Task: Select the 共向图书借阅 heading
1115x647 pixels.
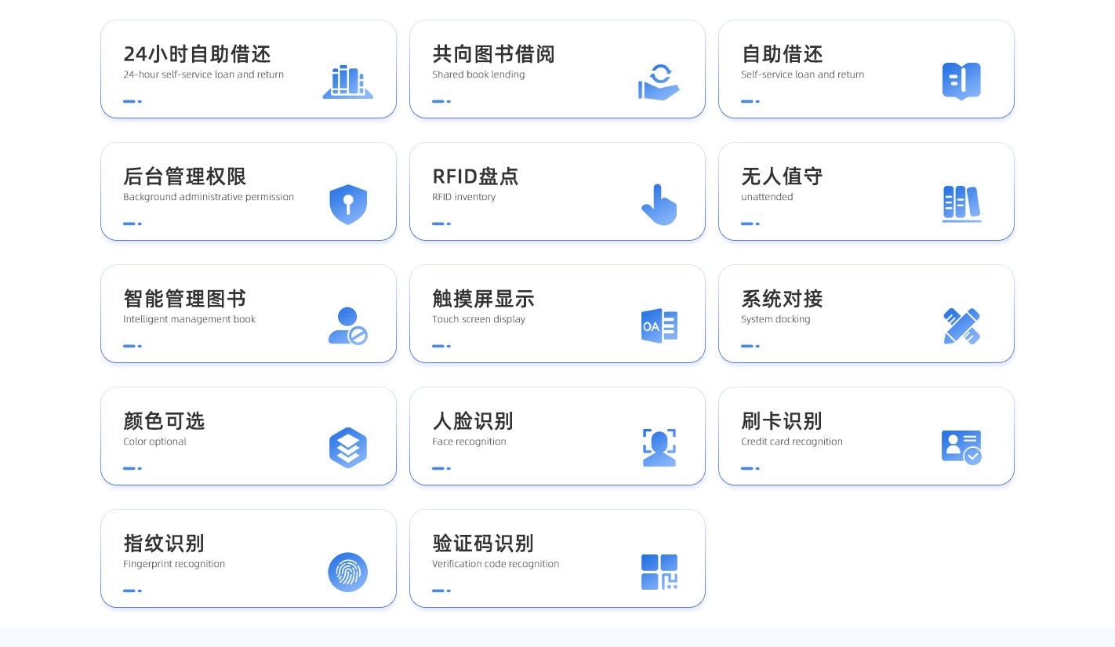Action: 493,54
